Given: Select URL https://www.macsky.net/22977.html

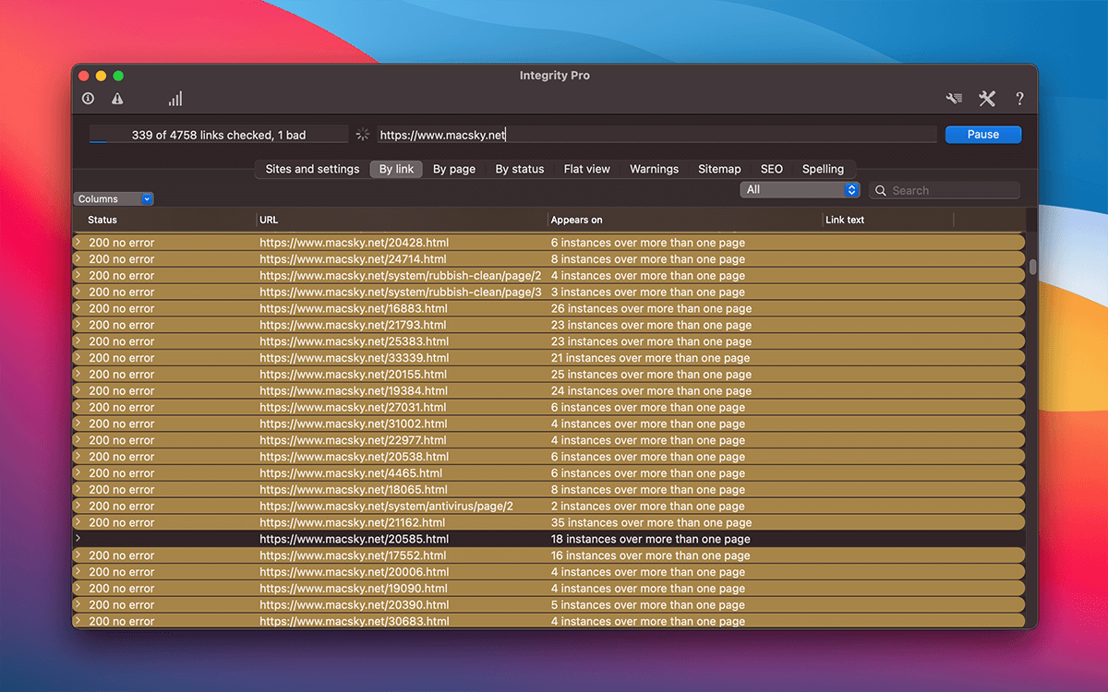Looking at the screenshot, I should pos(353,440).
